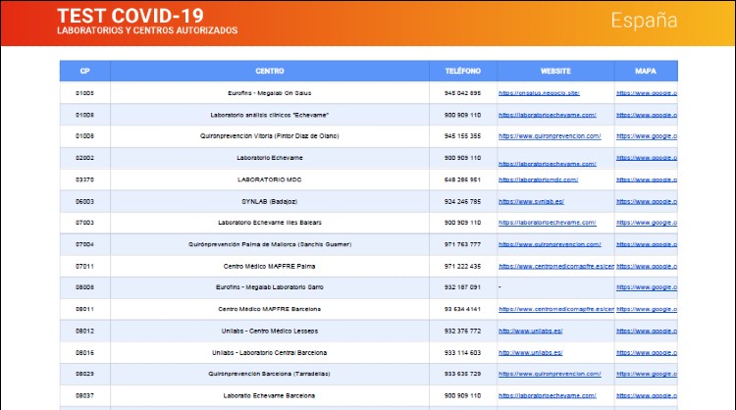Open map link for Echevarne Illes Balears
Image resolution: width=736 pixels, height=410 pixels.
[647, 223]
